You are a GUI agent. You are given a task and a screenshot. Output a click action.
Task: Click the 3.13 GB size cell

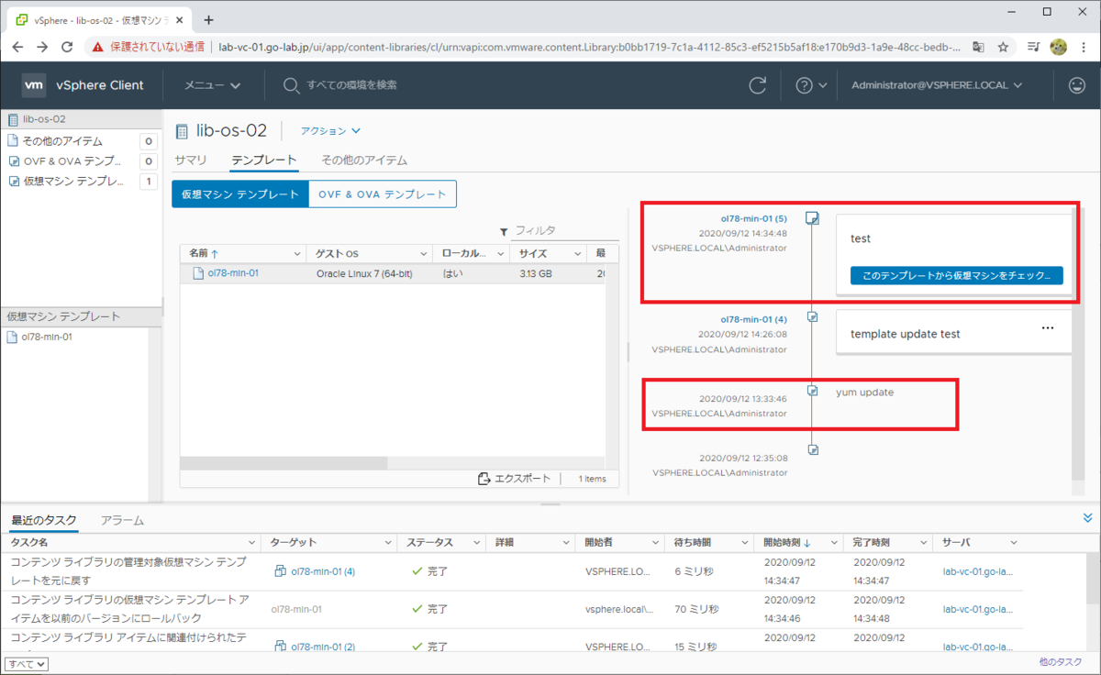(535, 273)
